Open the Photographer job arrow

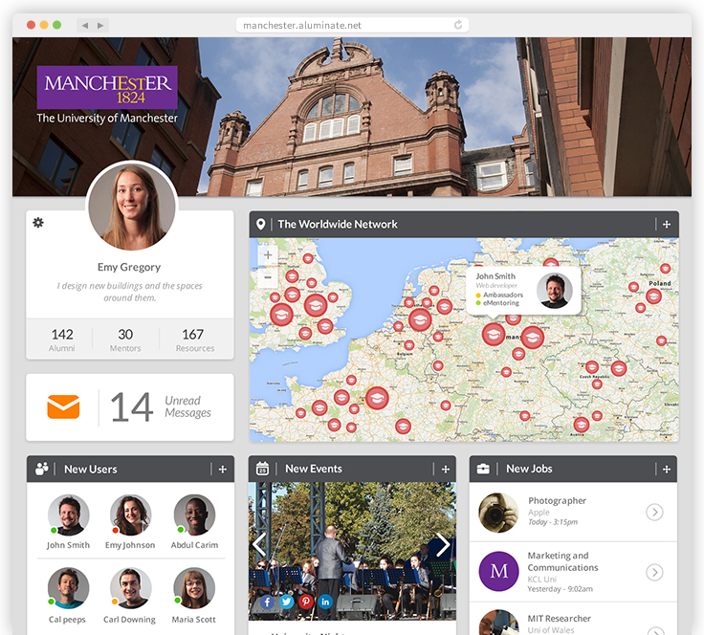654,512
